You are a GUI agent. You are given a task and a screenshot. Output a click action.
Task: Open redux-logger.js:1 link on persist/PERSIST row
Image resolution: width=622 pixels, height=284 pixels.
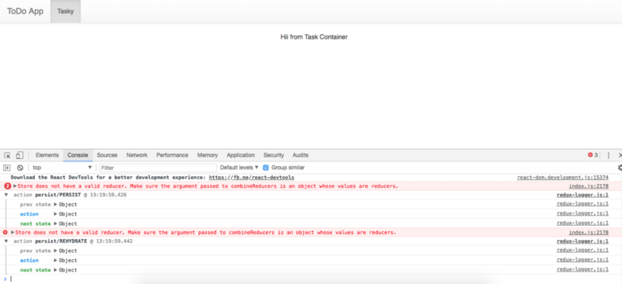click(582, 195)
